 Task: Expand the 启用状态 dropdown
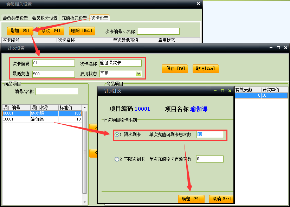138,74
